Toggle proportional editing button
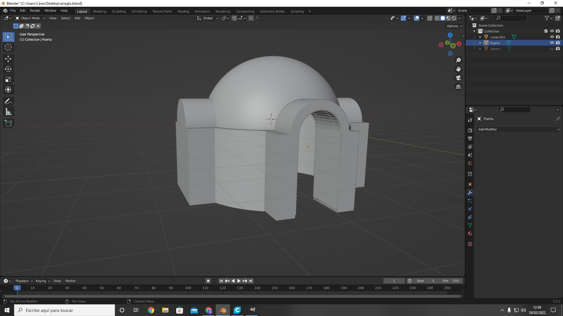563x316 pixels. click(251, 18)
